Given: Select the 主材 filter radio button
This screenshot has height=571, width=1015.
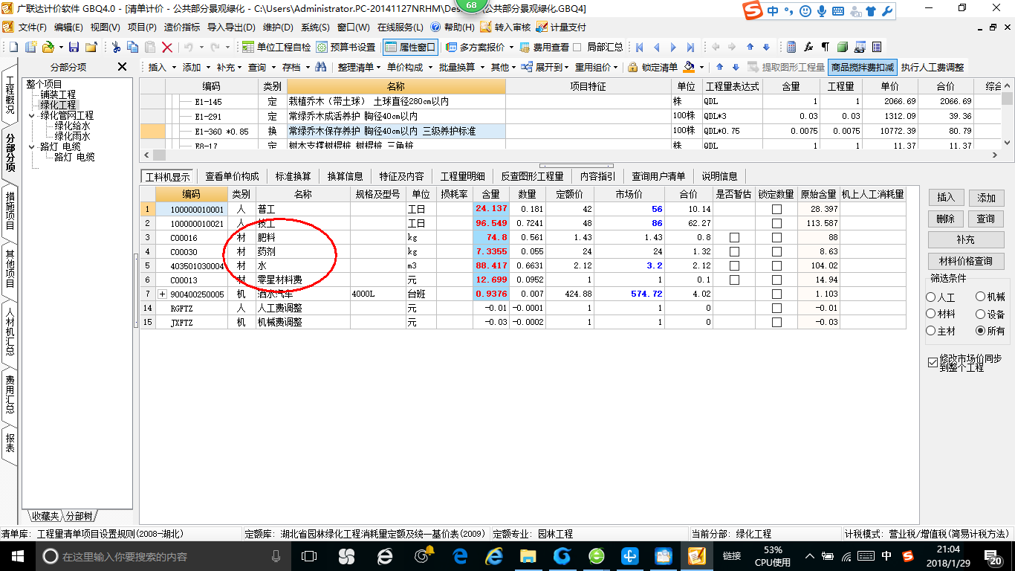Looking at the screenshot, I should pos(931,332).
